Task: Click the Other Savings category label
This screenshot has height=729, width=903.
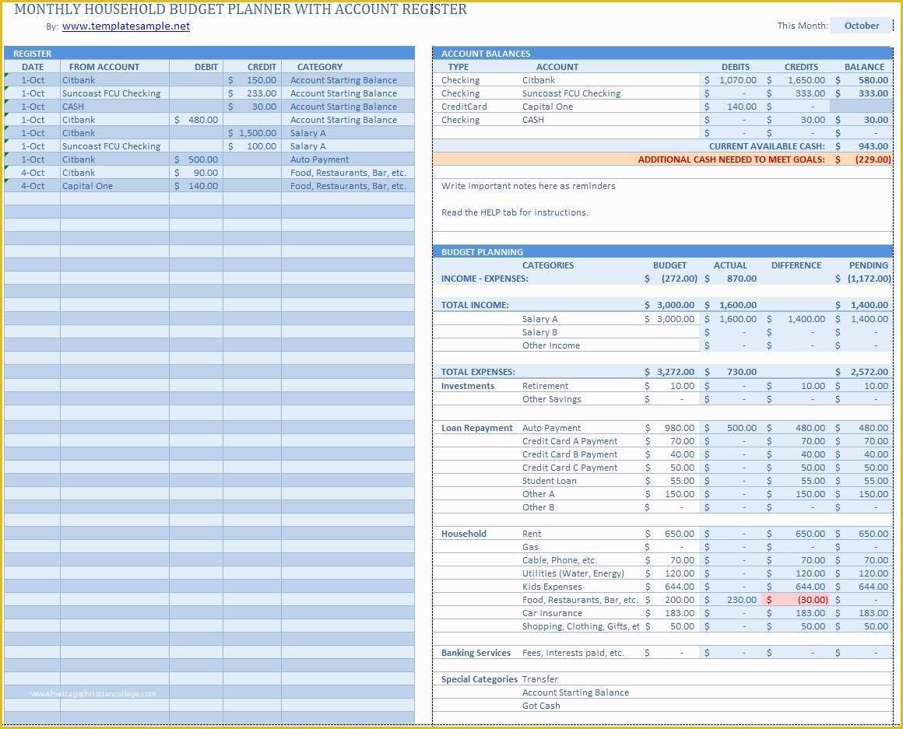Action: pyautogui.click(x=551, y=399)
